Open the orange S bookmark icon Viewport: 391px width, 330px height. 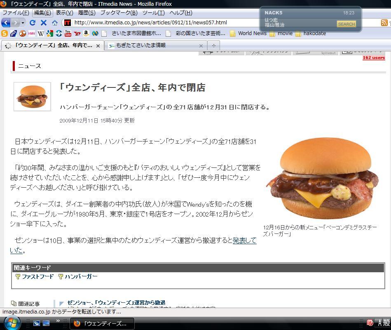click(x=5, y=33)
